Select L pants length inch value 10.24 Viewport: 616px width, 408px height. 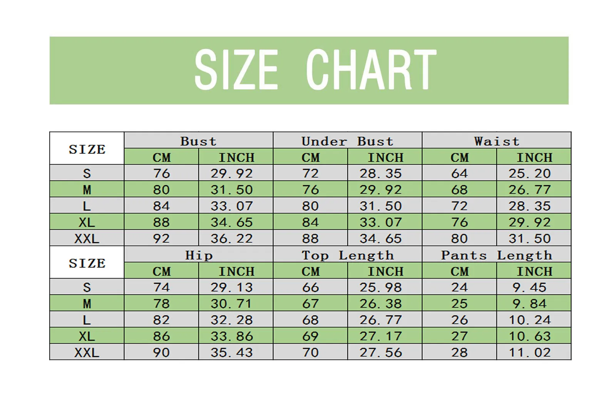(530, 320)
